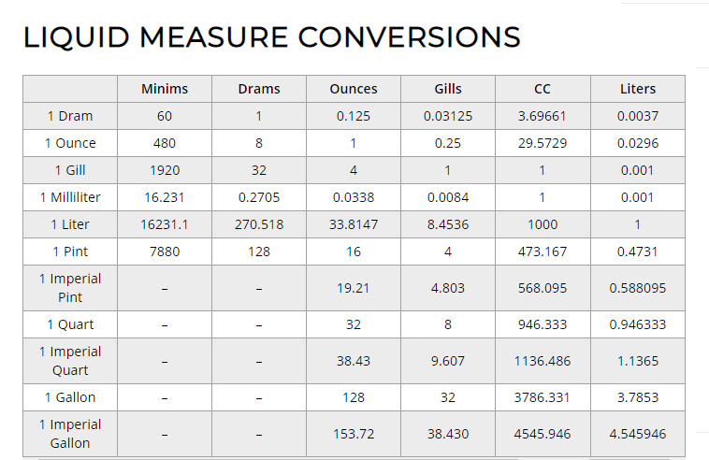The height and width of the screenshot is (460, 709).
Task: Click the 16231.1 minims cell
Action: click(x=165, y=224)
